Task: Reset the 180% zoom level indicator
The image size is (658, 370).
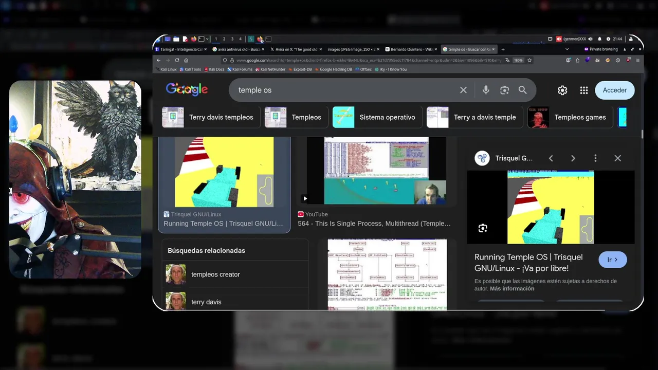Action: point(518,60)
